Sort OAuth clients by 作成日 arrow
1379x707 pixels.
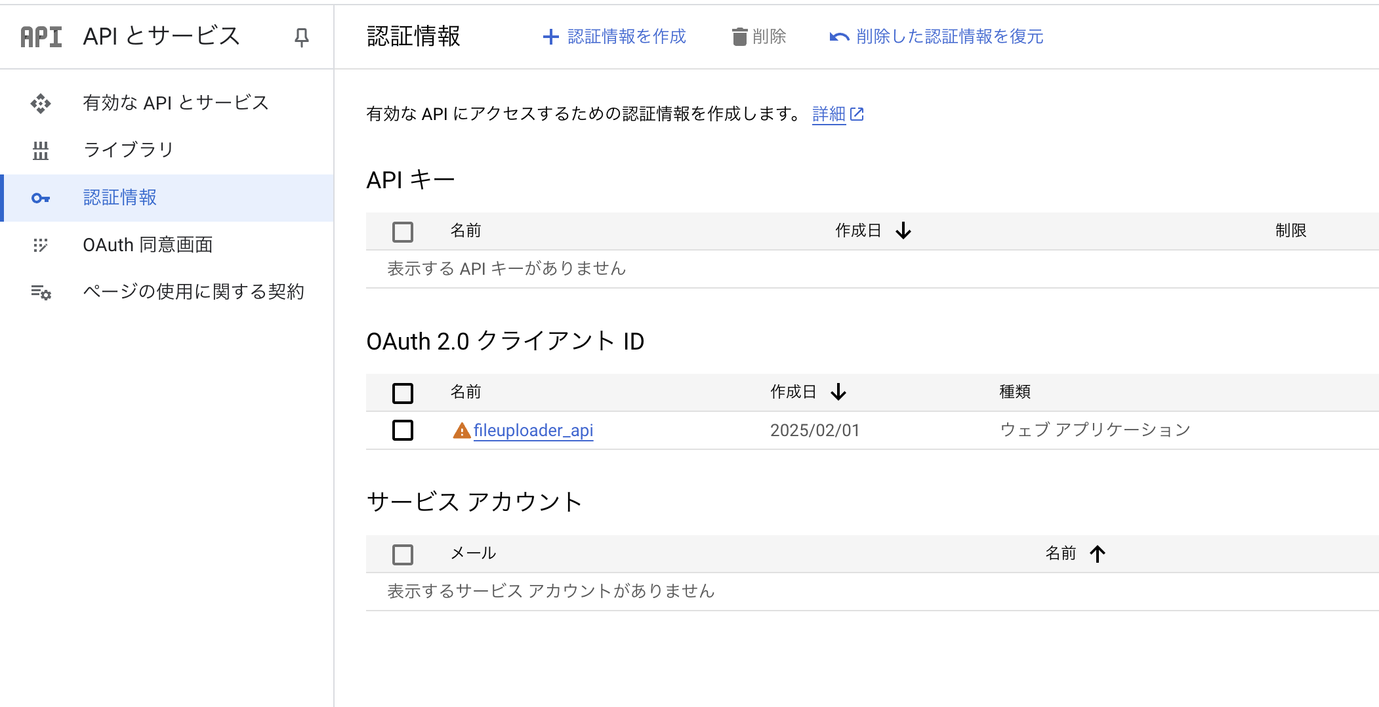point(838,392)
